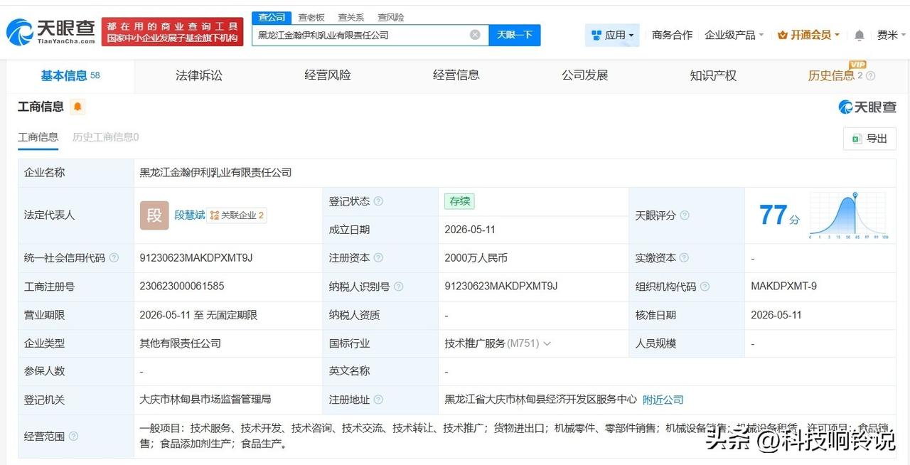The height and width of the screenshot is (465, 910).
Task: Switch to the 经营风险 tab
Action: pyautogui.click(x=328, y=75)
